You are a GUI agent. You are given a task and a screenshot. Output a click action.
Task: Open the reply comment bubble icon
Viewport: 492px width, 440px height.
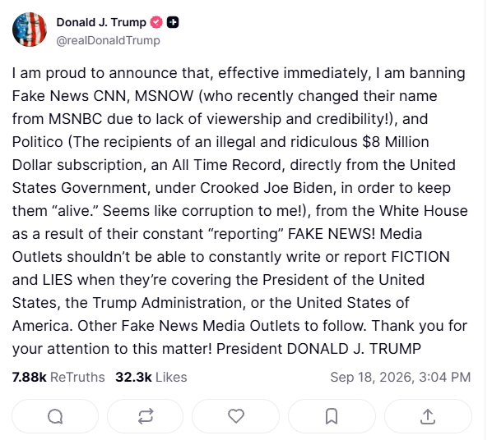55,416
